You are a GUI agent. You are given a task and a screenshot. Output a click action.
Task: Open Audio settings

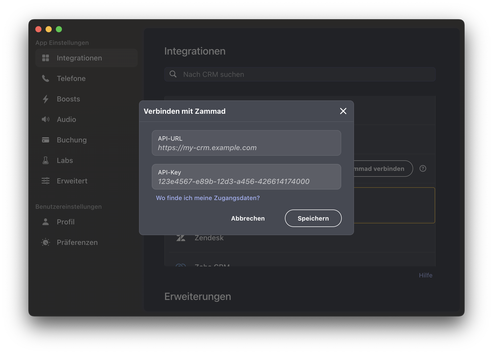[86, 119]
